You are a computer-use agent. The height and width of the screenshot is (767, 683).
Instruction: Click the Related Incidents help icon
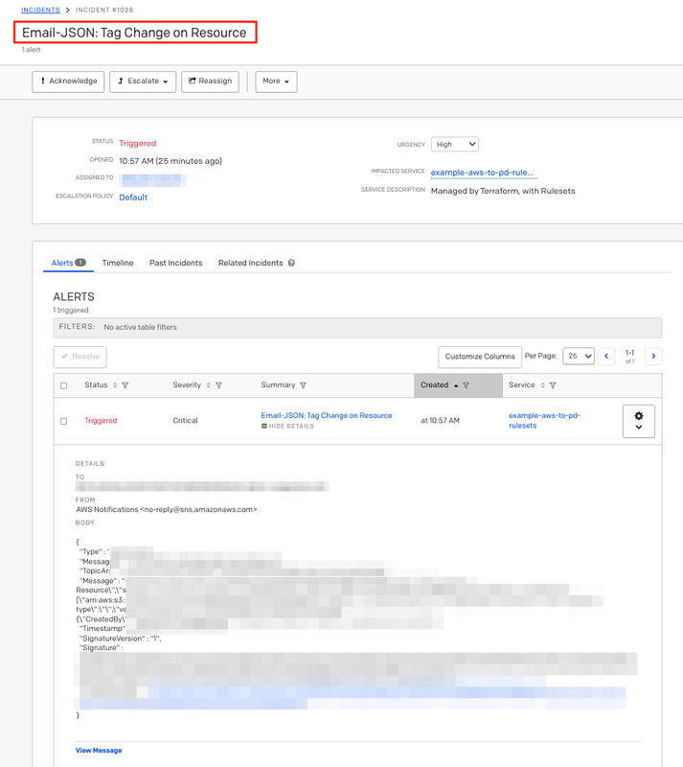291,263
